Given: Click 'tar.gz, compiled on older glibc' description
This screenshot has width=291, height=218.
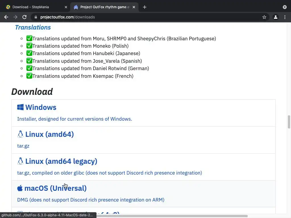Looking at the screenshot, I should [x=109, y=173].
